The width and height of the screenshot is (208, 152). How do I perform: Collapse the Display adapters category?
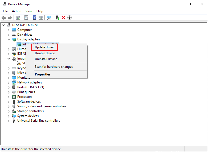click(x=9, y=39)
